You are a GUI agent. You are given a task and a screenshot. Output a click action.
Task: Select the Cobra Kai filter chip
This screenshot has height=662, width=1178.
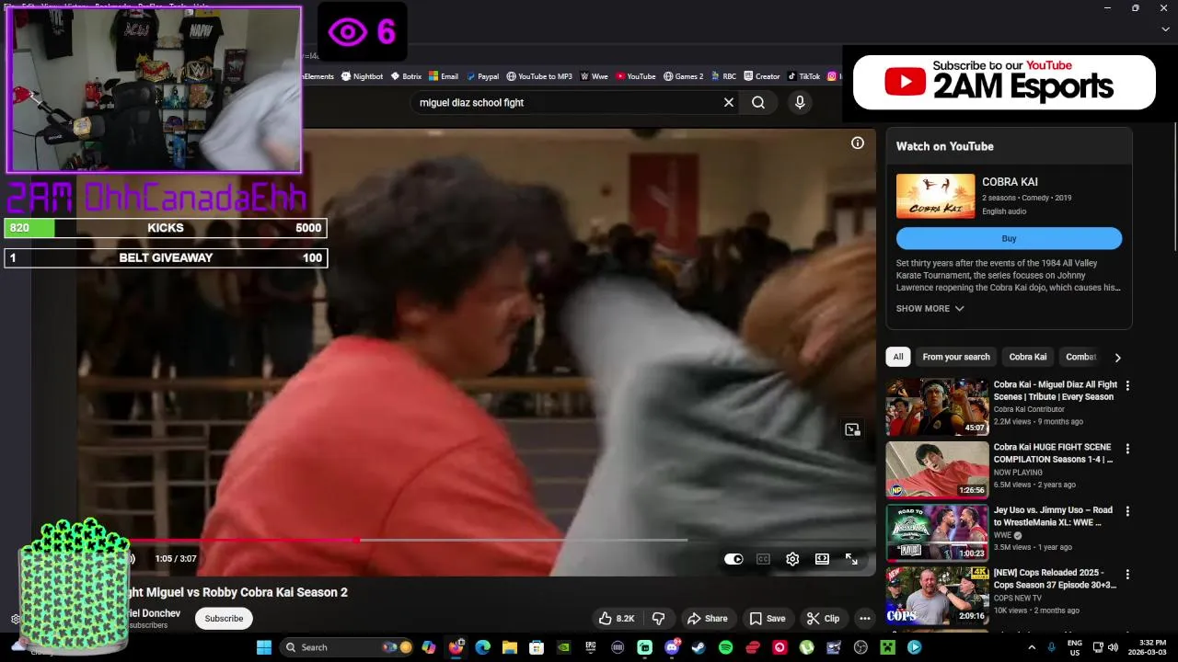[1027, 357]
